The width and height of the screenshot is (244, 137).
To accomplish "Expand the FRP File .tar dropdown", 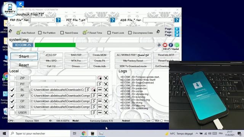I will [53, 20].
